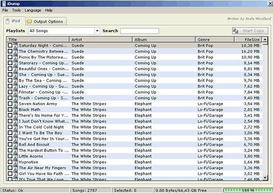Check the box for She - Coming Up

coord(10,74)
